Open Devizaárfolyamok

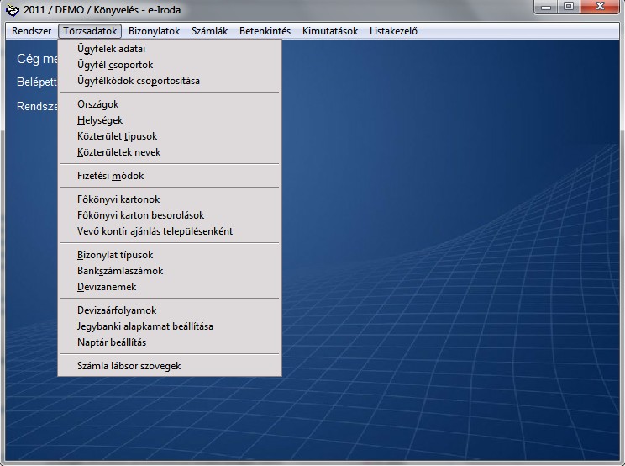116,310
